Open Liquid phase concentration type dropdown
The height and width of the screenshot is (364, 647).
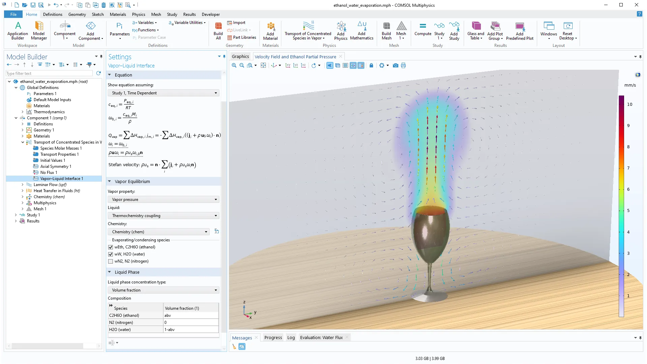point(163,290)
